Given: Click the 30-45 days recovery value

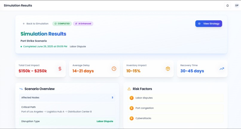Looking at the screenshot, I should click(192, 71).
